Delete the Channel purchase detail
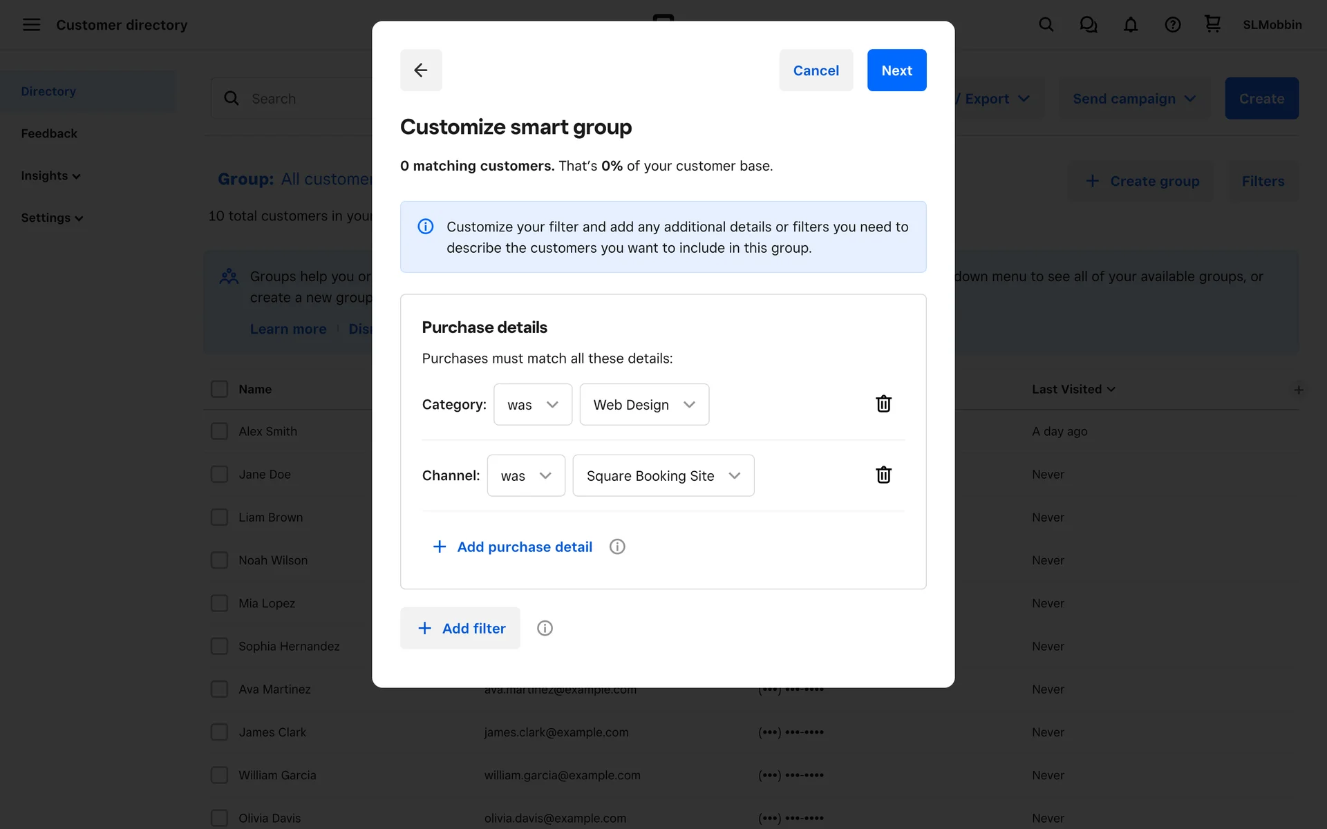The height and width of the screenshot is (829, 1327). 883,475
